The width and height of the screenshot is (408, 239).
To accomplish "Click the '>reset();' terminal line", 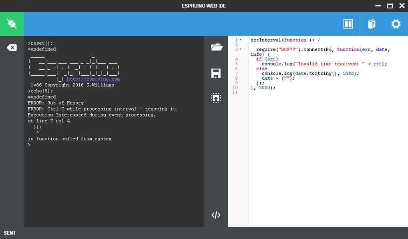I will [x=40, y=43].
